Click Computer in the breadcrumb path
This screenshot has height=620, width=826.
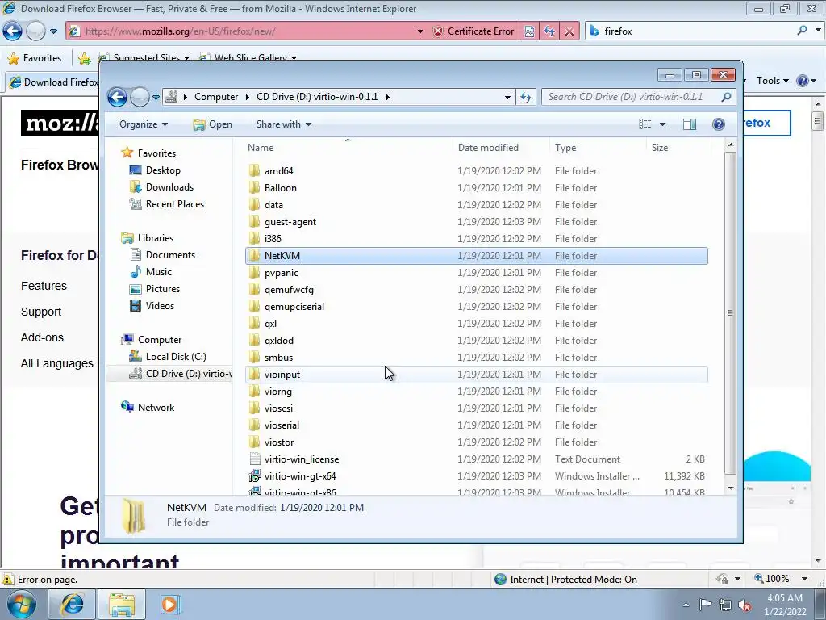(x=216, y=97)
